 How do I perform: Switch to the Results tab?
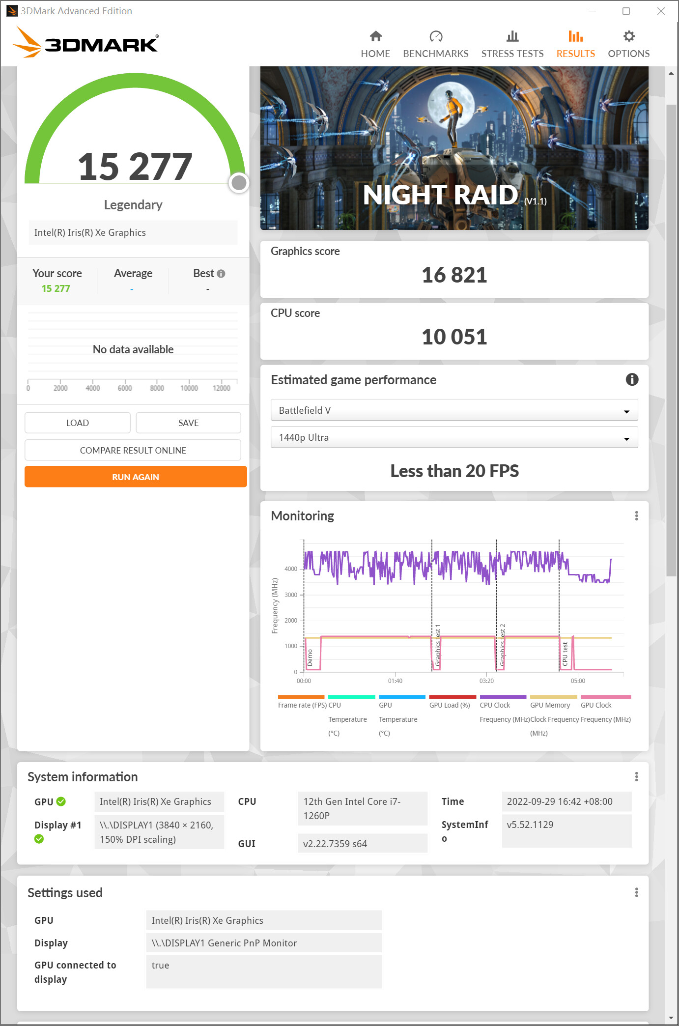click(x=575, y=44)
